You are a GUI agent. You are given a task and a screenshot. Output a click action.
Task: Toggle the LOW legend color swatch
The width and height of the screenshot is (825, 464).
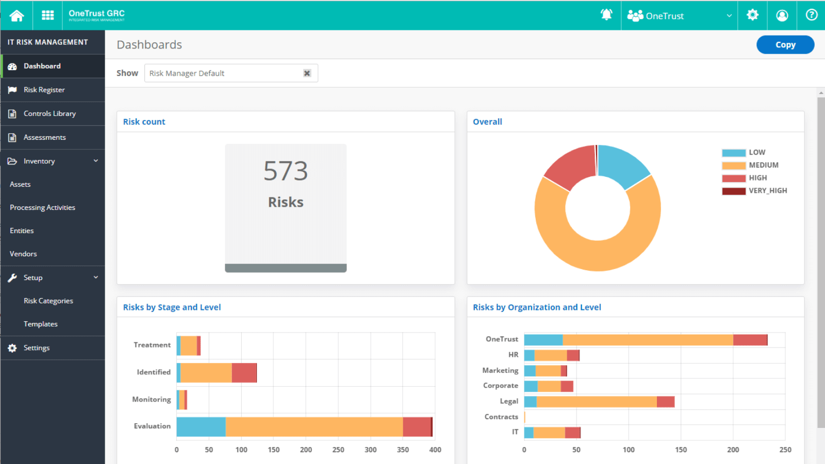pyautogui.click(x=734, y=153)
